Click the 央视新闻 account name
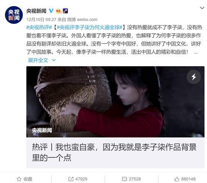The width and height of the screenshot is (207, 183). pos(36,11)
